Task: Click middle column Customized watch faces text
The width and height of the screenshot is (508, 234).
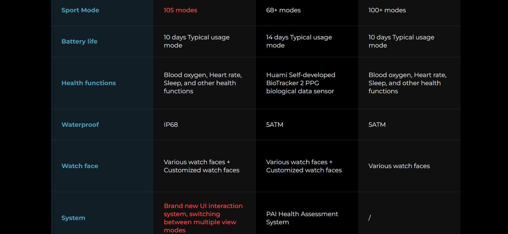Action: tap(304, 170)
